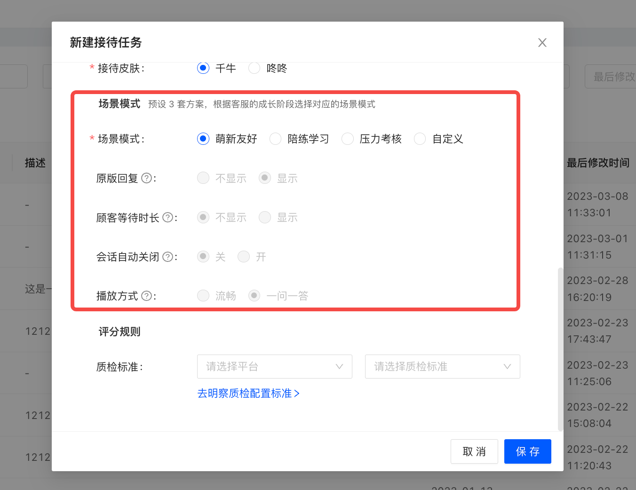Click the 场景模式 section heading
The width and height of the screenshot is (636, 490).
[119, 104]
